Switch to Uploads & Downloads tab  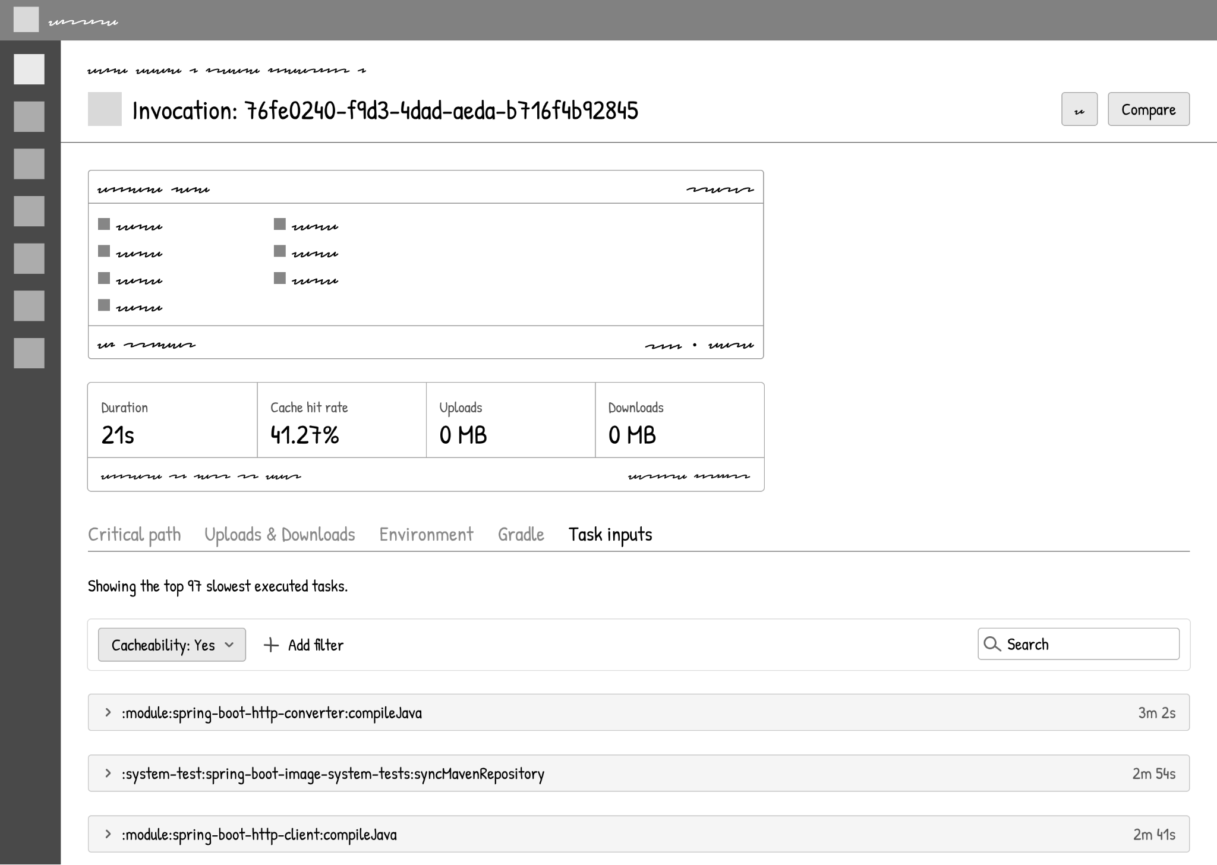point(280,535)
